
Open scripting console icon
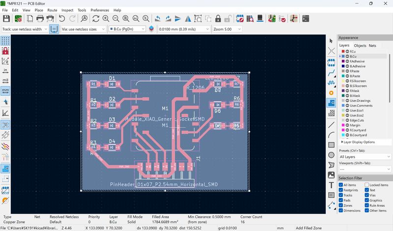306,19
